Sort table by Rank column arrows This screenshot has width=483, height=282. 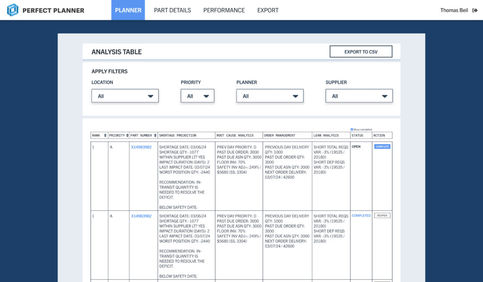[105, 136]
